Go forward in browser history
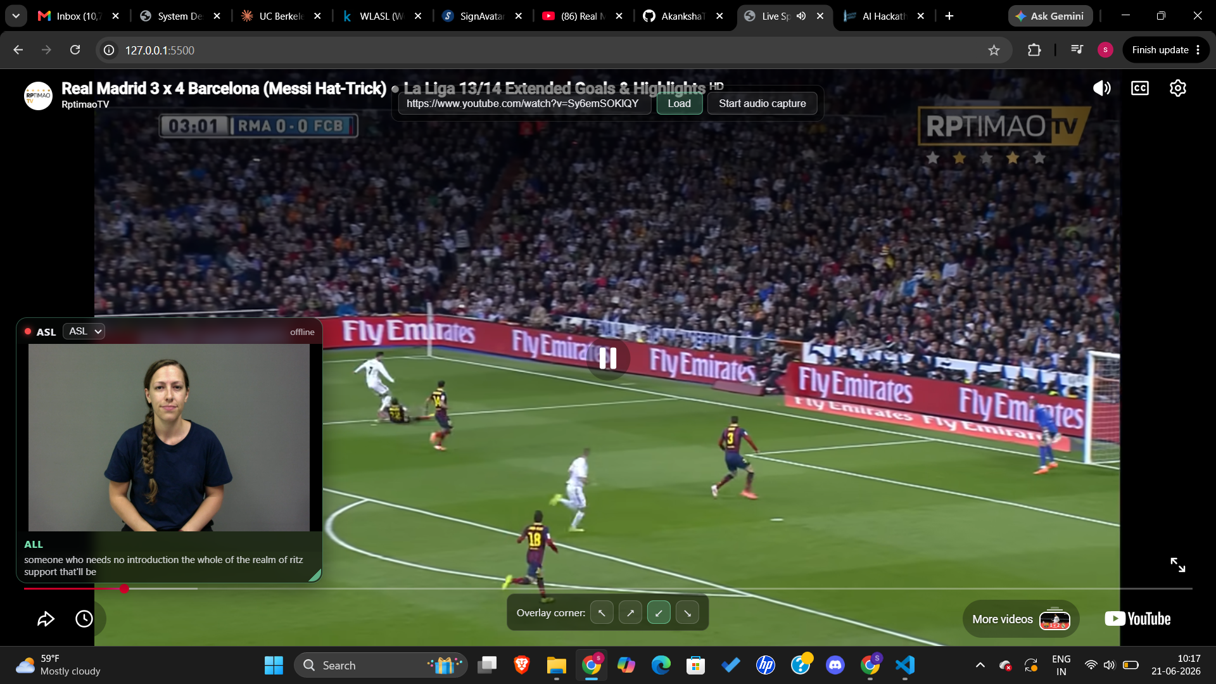 click(x=46, y=50)
